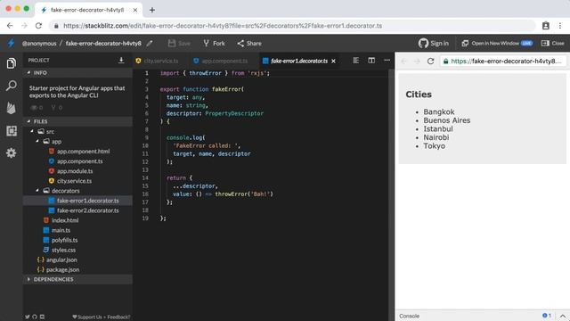Open the Settings gear in sidebar
Viewport: 570px width, 321px height.
point(12,152)
